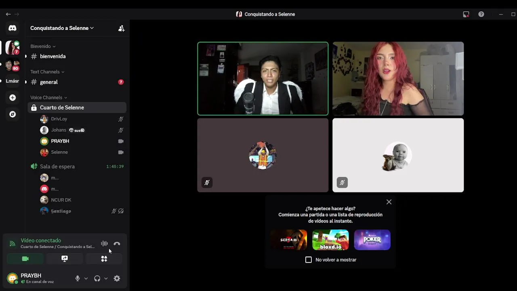Image resolution: width=517 pixels, height=291 pixels.
Task: Click PRAYBH in voice channel member list
Action: coord(82,141)
